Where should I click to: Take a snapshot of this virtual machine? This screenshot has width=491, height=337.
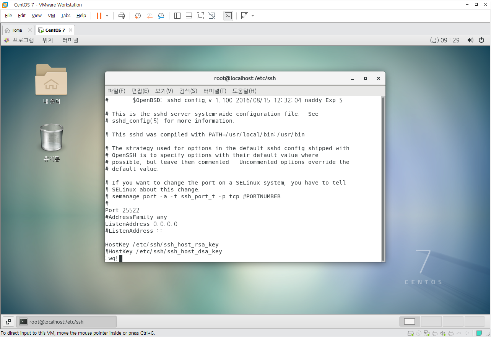coord(138,16)
